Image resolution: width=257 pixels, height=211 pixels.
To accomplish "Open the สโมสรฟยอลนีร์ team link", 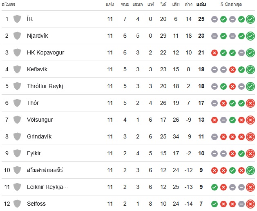I will coord(45,170).
